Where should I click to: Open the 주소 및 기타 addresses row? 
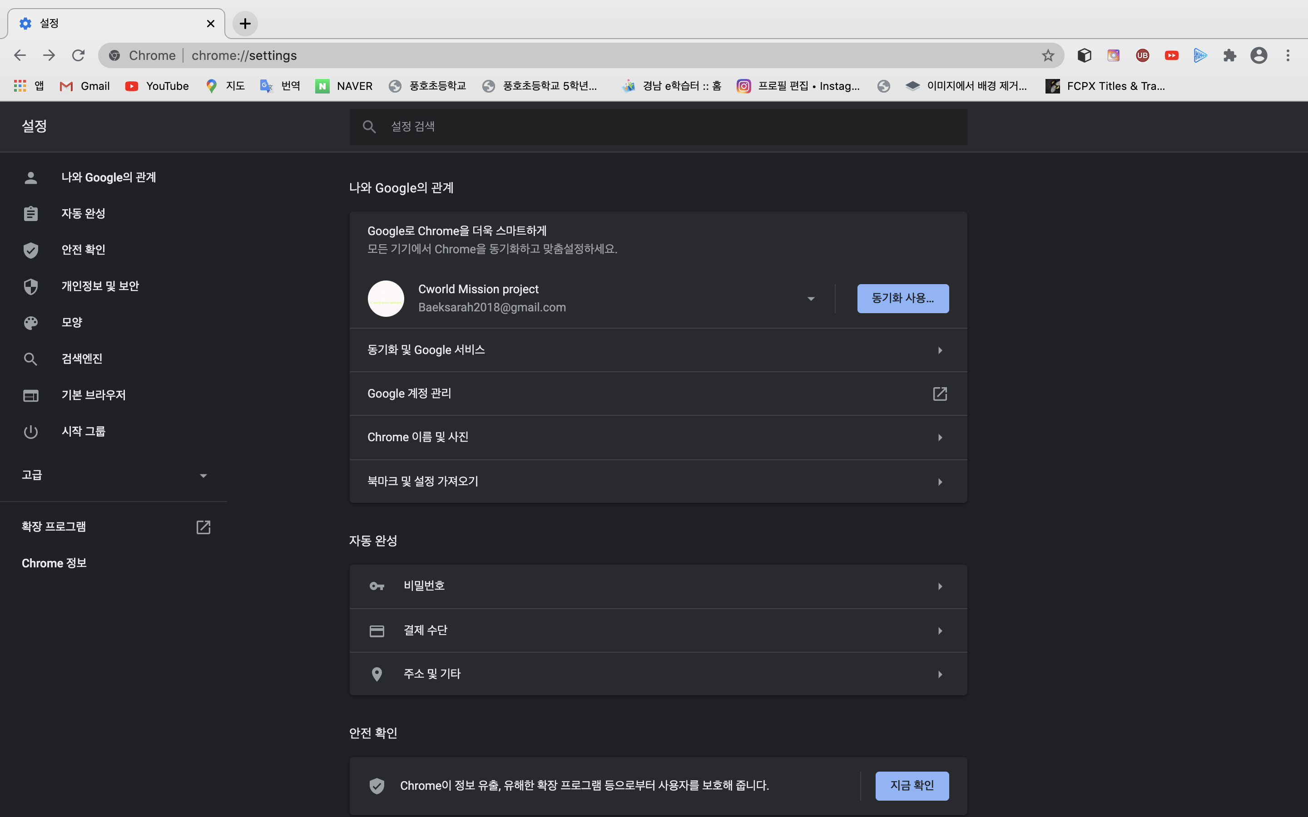coord(659,674)
